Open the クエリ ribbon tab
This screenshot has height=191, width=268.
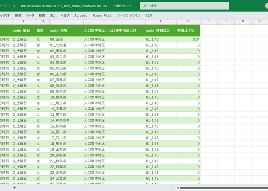[149, 15]
